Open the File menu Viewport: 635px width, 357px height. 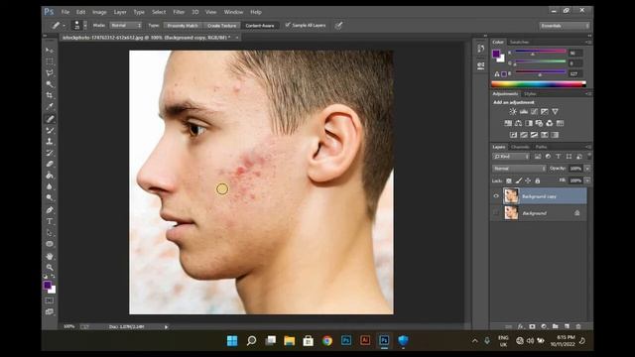(x=65, y=12)
